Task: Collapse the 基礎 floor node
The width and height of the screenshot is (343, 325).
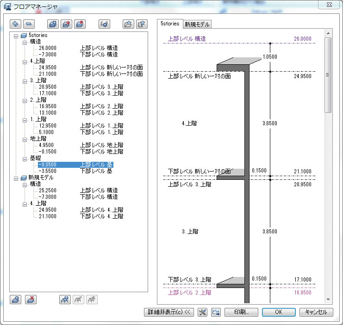Action: coord(25,158)
